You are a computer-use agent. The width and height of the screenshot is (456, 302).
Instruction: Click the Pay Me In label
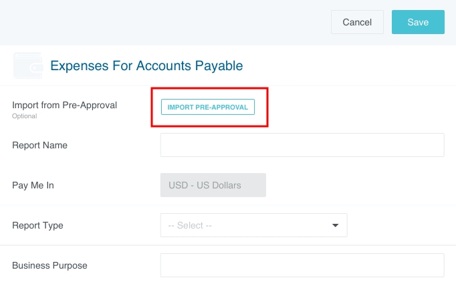click(x=33, y=185)
